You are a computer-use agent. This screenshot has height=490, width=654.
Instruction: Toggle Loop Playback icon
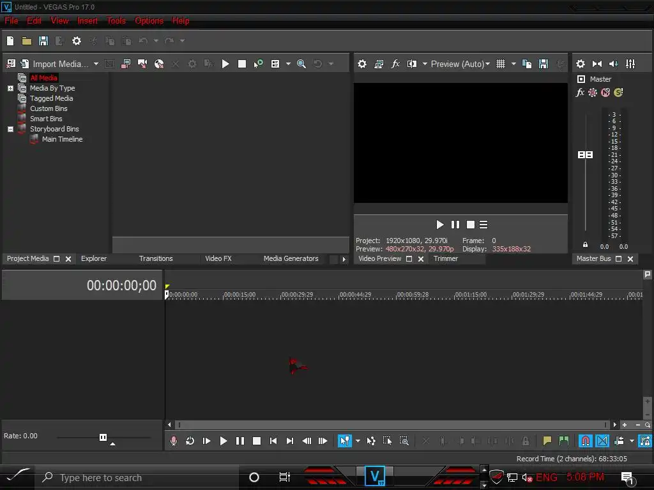pos(190,441)
